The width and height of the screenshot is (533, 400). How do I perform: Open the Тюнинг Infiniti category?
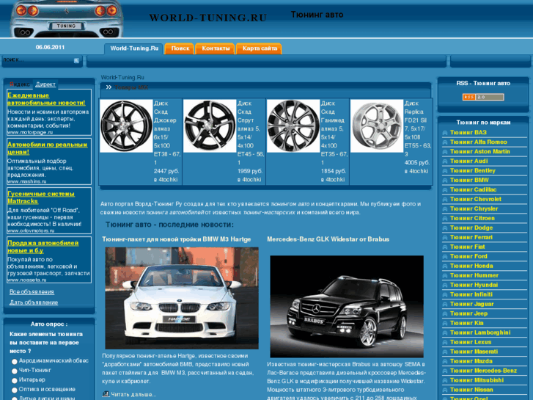tap(471, 294)
